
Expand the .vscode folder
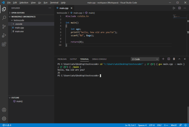pyautogui.click(x=18, y=24)
